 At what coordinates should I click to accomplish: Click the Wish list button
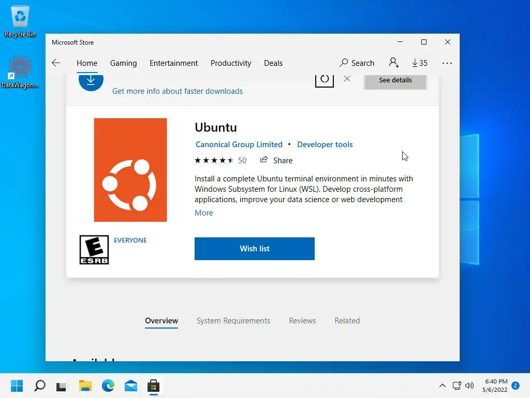(x=255, y=249)
